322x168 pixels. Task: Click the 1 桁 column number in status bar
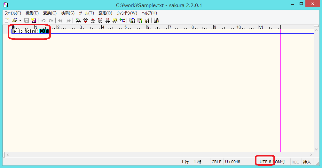point(197,162)
